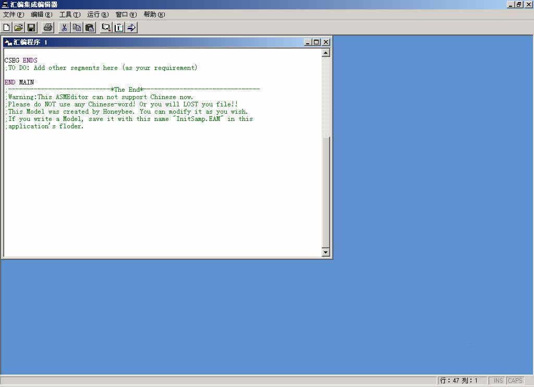Open the 工具(T) menu
Screen dimensions: 534x387
click(x=70, y=15)
